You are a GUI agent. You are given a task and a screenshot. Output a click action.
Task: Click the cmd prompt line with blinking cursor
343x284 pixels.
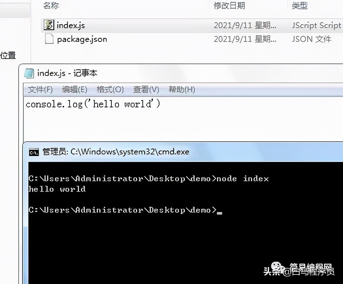[125, 210]
